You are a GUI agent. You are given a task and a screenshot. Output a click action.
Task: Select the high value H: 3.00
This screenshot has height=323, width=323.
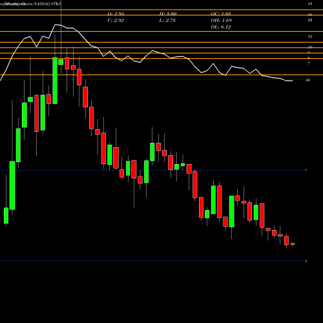point(168,14)
